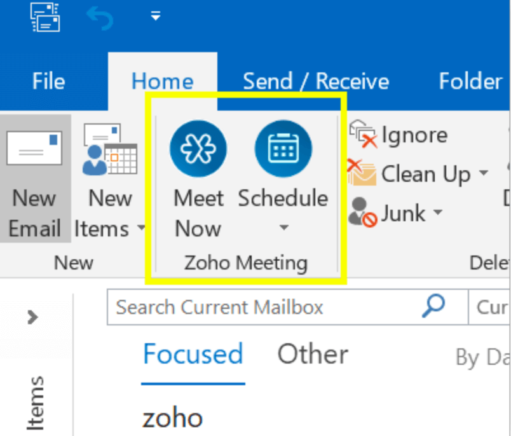Click the Ignore conversation icon
Viewport: 511px width, 436px height.
(364, 135)
